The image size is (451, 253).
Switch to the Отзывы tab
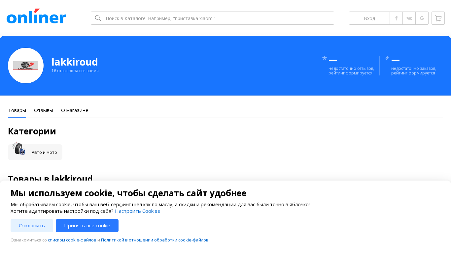44,110
